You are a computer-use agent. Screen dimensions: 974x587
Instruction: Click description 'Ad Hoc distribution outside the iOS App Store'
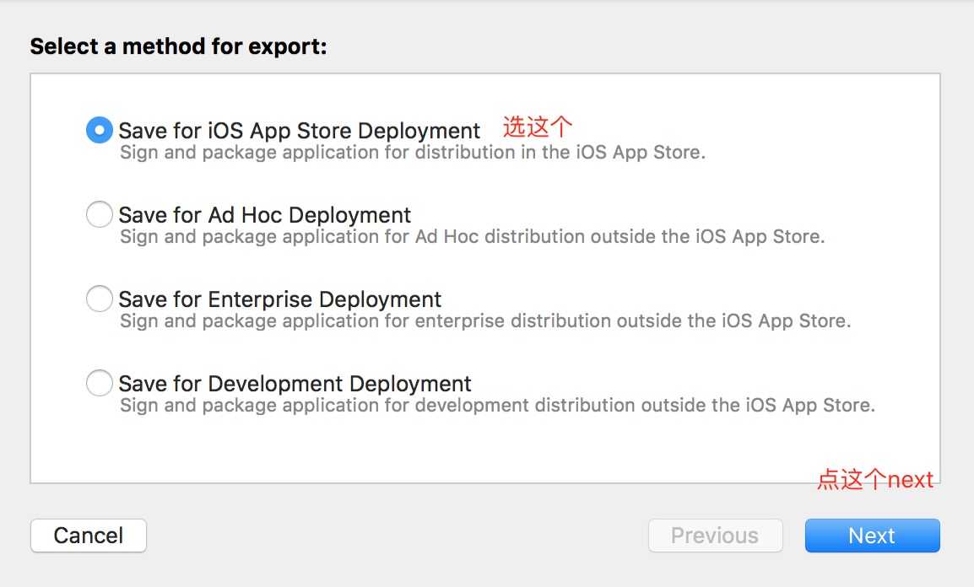click(x=620, y=237)
